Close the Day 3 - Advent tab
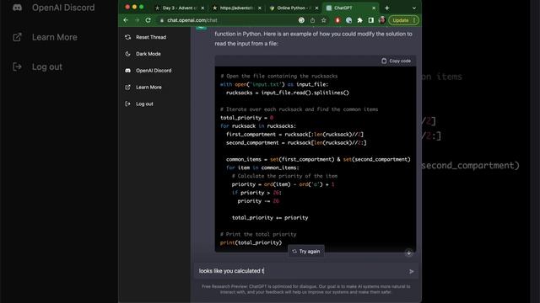The height and width of the screenshot is (303, 540). point(202,8)
